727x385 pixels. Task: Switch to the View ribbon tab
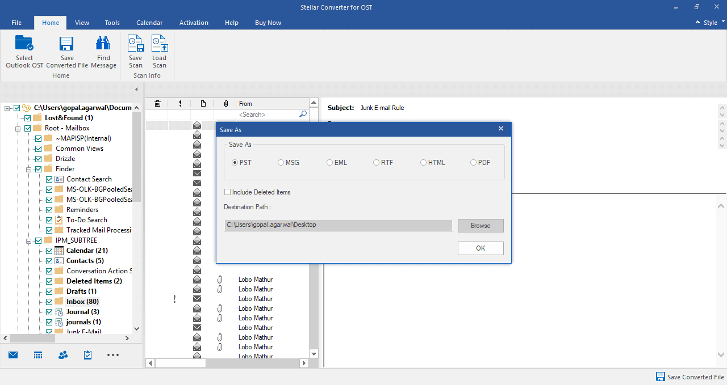(x=82, y=23)
